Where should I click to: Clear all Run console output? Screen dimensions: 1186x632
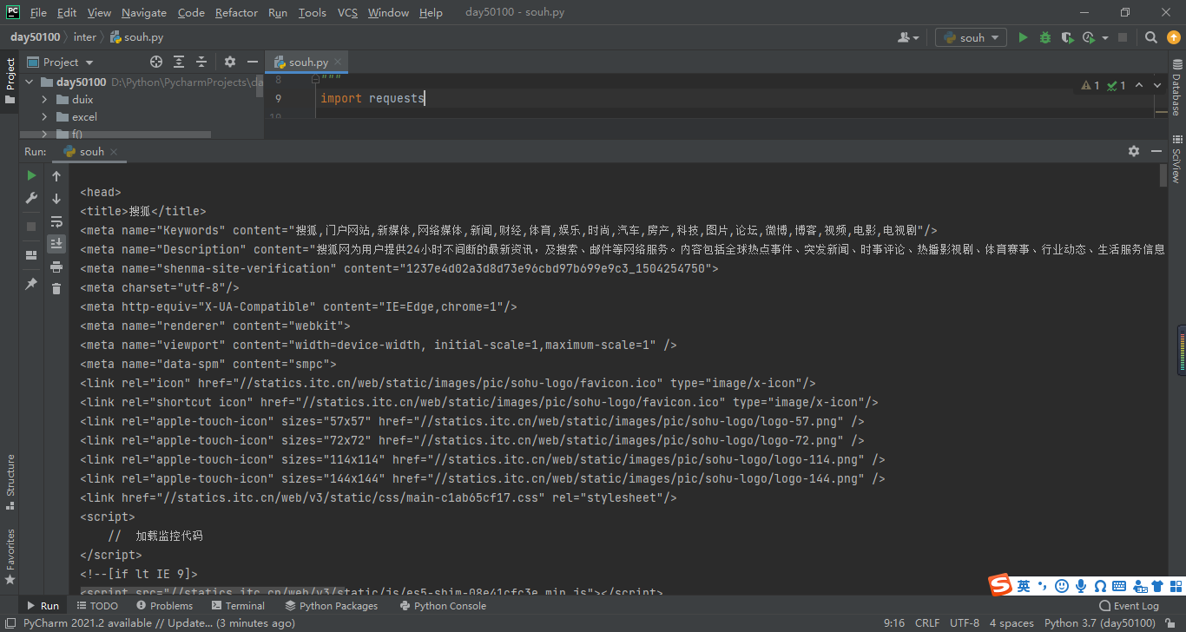point(56,289)
